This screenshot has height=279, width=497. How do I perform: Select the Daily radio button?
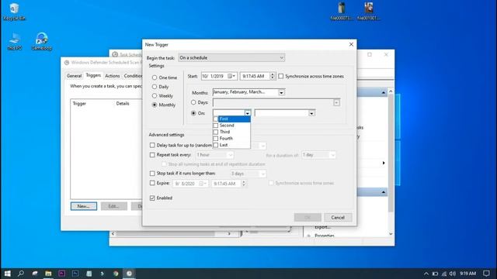point(155,87)
